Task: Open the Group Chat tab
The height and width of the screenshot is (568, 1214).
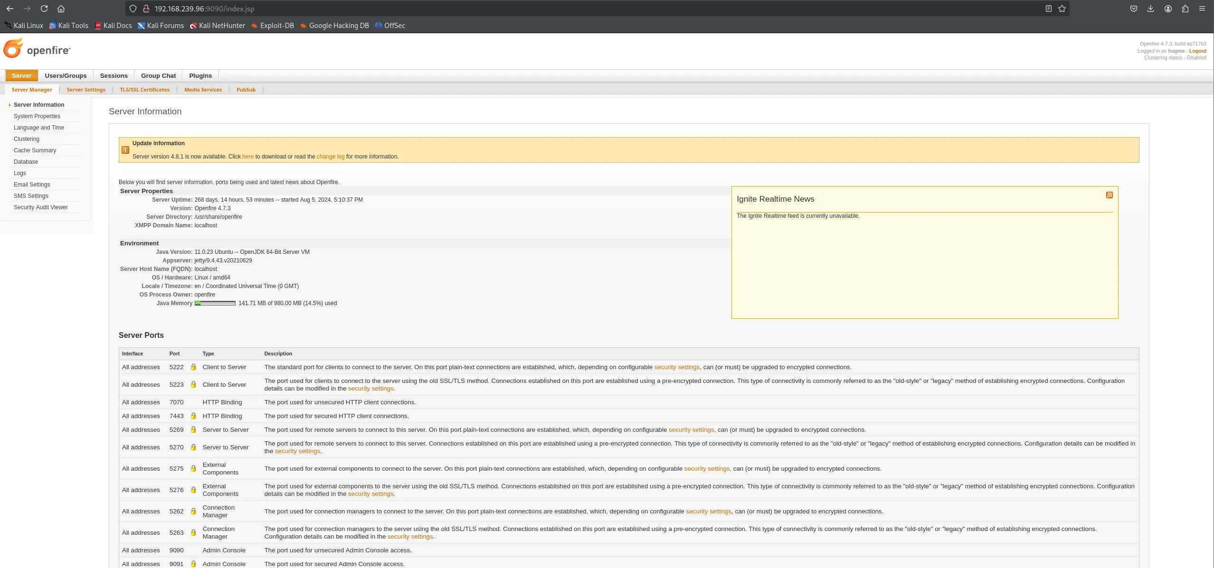Action: coord(158,75)
